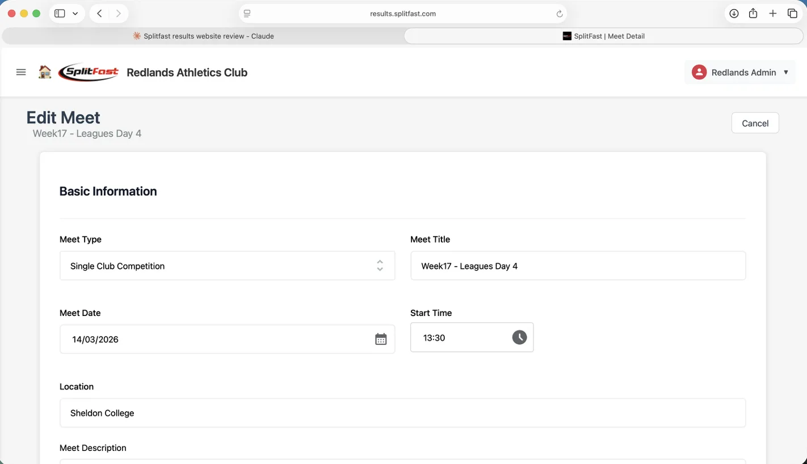
Task: Click the Meet Title label
Action: pyautogui.click(x=430, y=239)
